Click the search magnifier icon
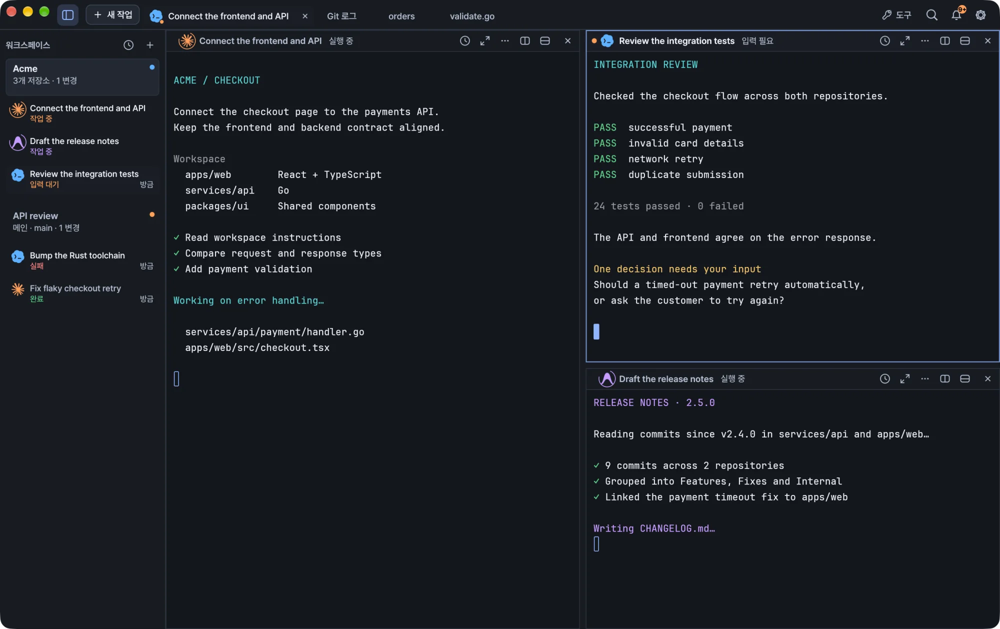1000x629 pixels. point(931,15)
